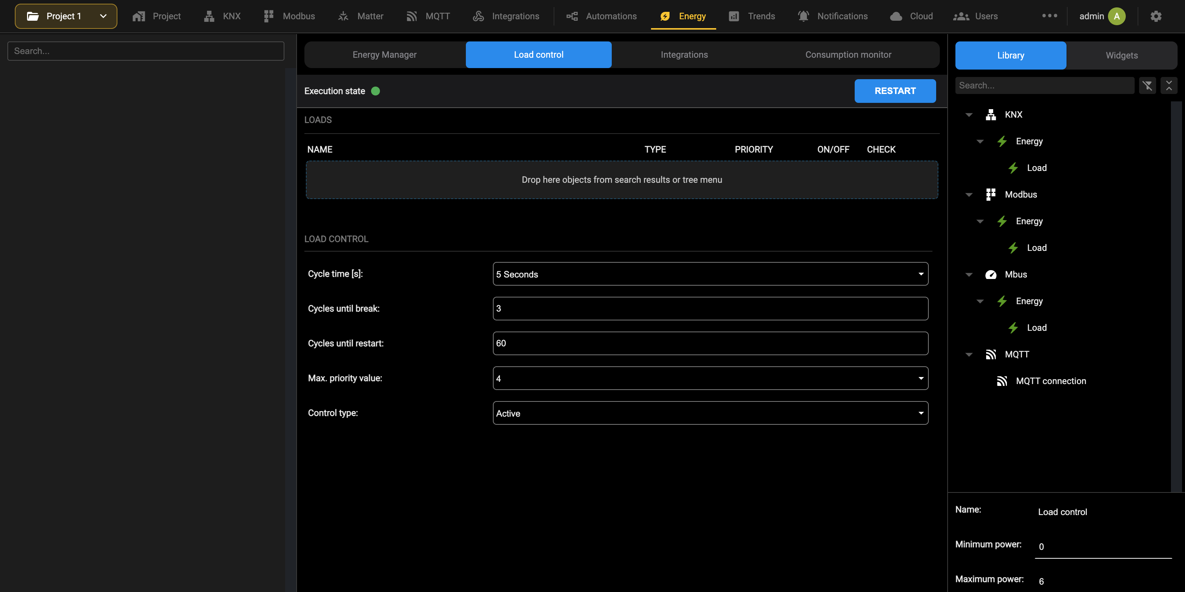Image resolution: width=1185 pixels, height=592 pixels.
Task: Switch to the Energy Manager tab
Action: pyautogui.click(x=385, y=55)
